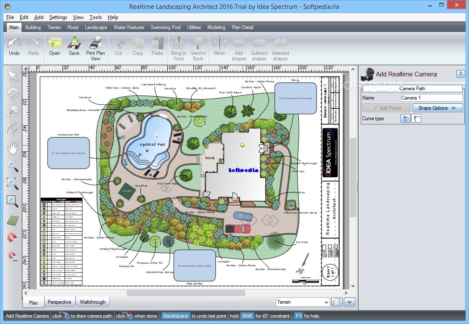The width and height of the screenshot is (469, 324).
Task: Click the vertical scrollbar down arrow
Action: (353, 286)
